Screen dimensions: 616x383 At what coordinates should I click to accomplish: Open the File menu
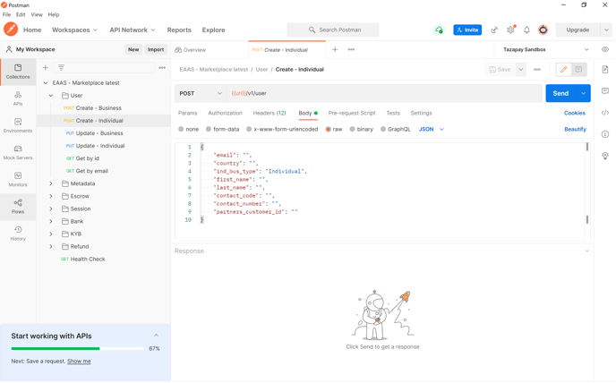pyautogui.click(x=6, y=14)
